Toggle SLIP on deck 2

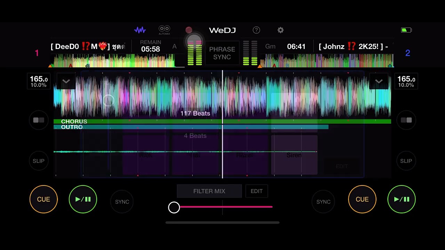click(406, 161)
